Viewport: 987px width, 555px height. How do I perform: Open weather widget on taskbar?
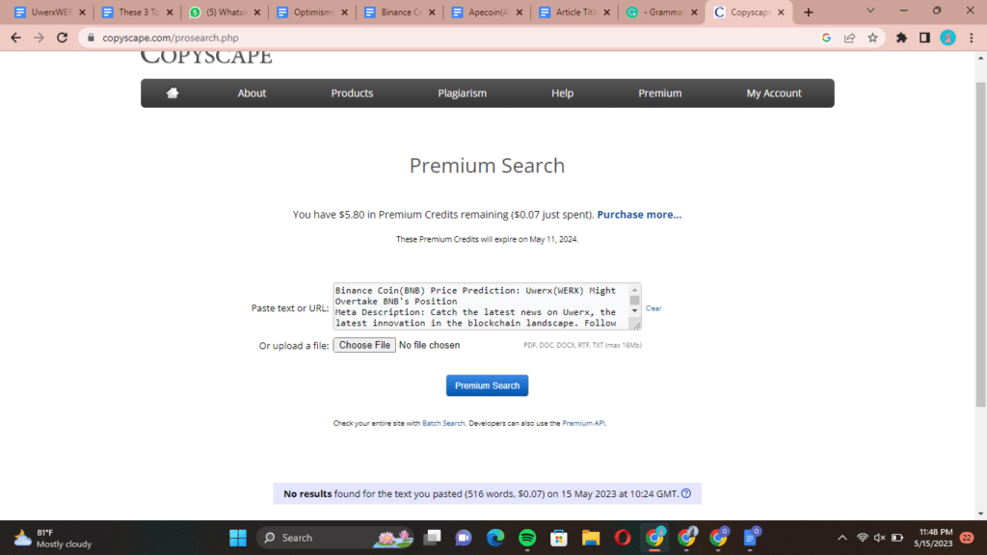click(53, 538)
